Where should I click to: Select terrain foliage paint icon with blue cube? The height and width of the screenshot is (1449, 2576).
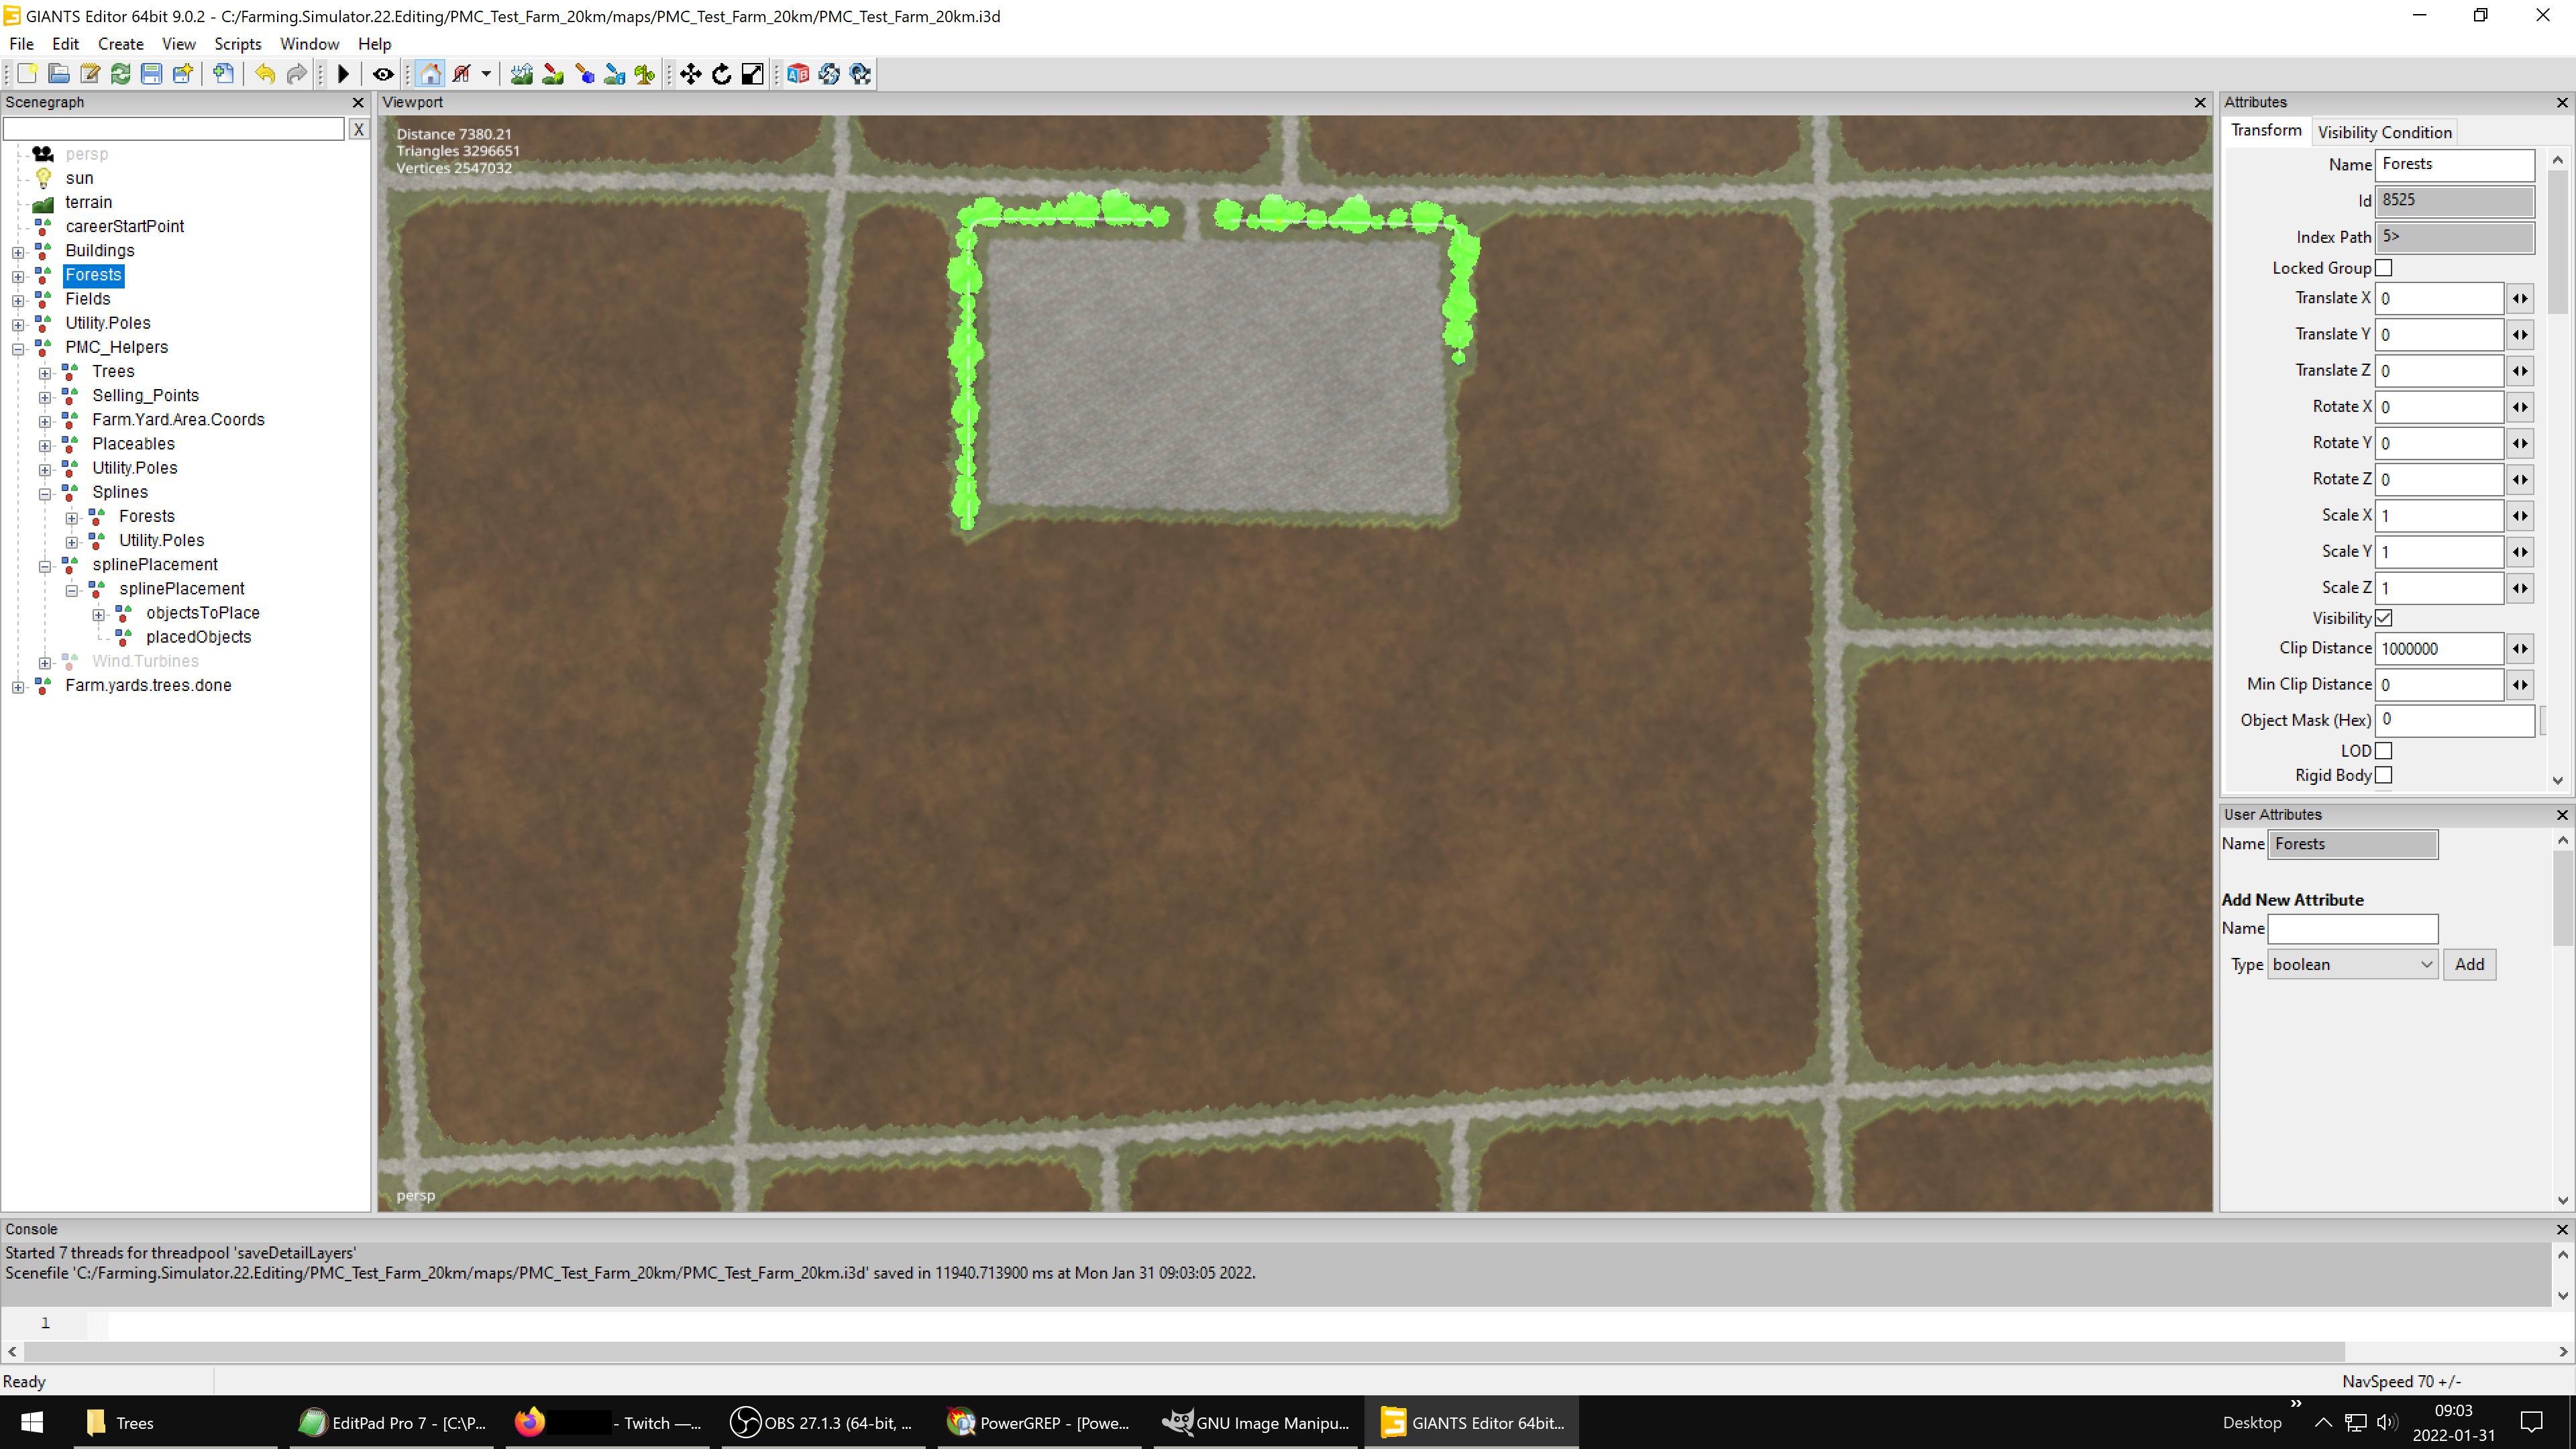[x=584, y=74]
